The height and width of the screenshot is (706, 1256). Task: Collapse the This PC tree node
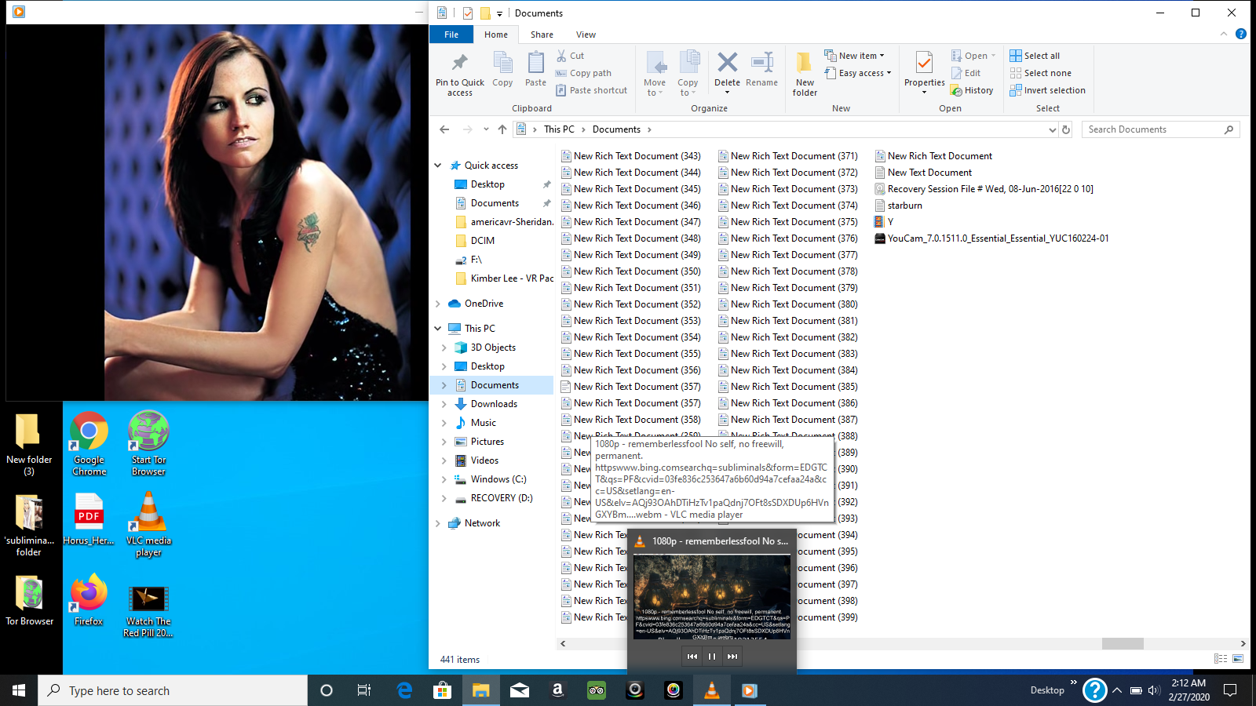[x=438, y=329]
